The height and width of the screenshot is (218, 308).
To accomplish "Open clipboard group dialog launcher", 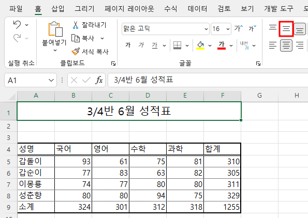I will click(113, 64).
